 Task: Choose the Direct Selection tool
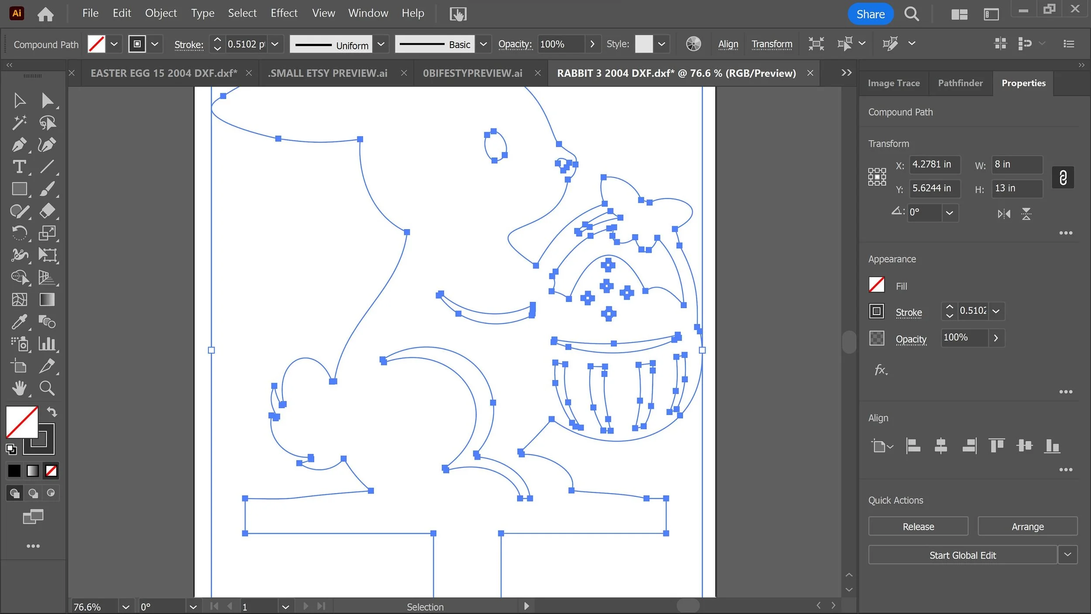click(47, 100)
